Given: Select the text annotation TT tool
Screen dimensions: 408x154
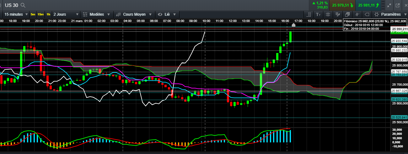Looking at the screenshot, I should (318, 14).
